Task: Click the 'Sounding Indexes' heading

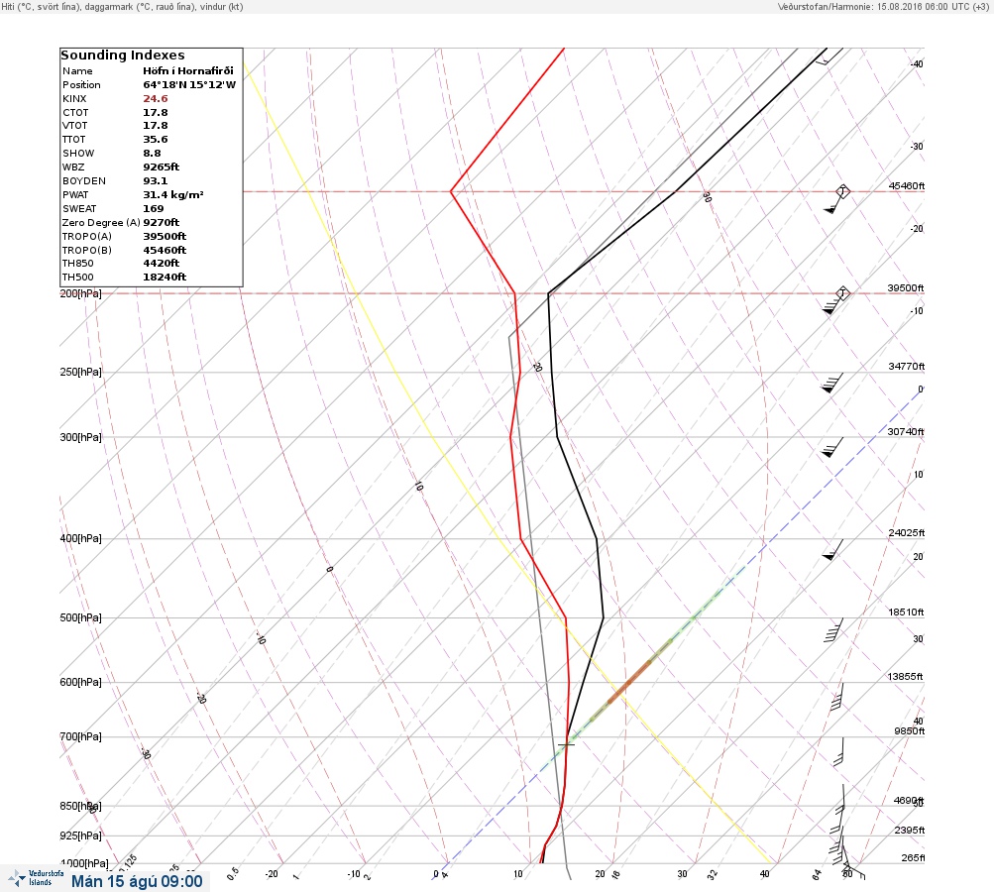Action: (123, 56)
